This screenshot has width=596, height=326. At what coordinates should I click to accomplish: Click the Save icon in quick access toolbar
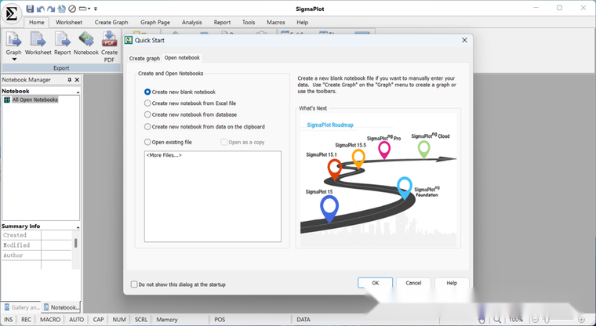coord(30,9)
